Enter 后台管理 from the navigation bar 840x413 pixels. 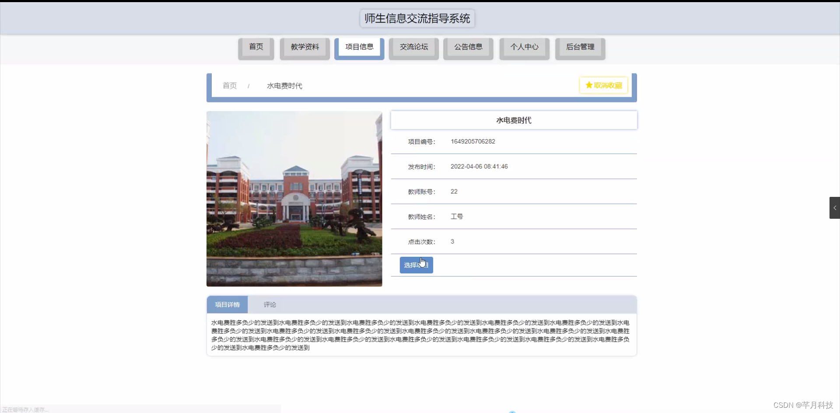tap(580, 47)
